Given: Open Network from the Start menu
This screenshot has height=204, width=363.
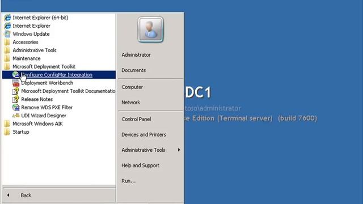Looking at the screenshot, I should 131,103.
